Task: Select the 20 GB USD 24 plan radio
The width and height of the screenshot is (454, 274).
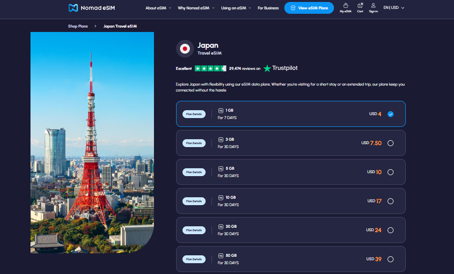Action: [x=390, y=230]
